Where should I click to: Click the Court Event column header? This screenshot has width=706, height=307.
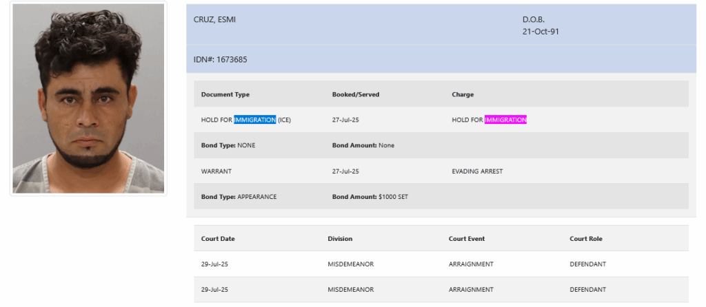(467, 239)
